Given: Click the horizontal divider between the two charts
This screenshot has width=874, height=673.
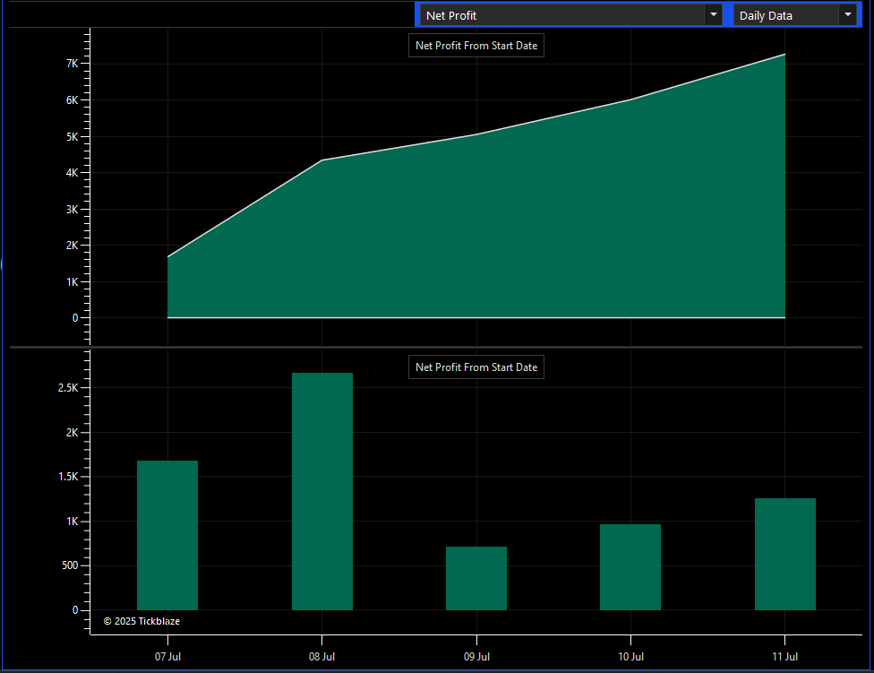Looking at the screenshot, I should pyautogui.click(x=436, y=347).
